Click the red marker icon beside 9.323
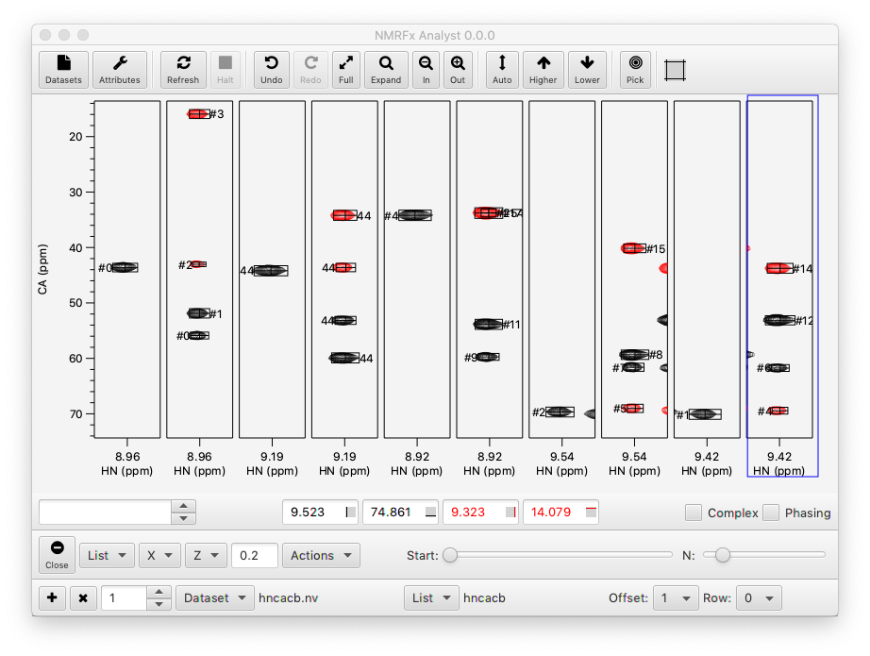Image resolution: width=870 pixels, height=656 pixels. 511,513
